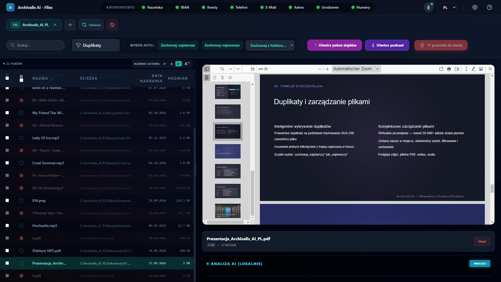Viewport: 501px width, 282px height.
Task: Select the PDF draw pen tool
Action: (x=473, y=69)
